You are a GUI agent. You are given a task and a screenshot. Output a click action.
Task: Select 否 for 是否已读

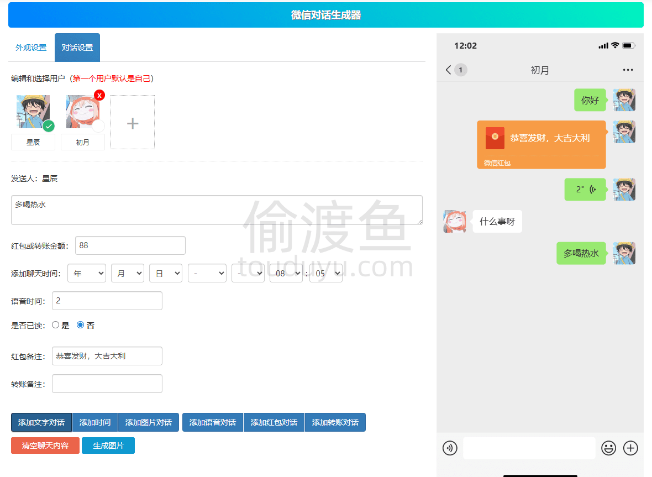click(x=80, y=325)
